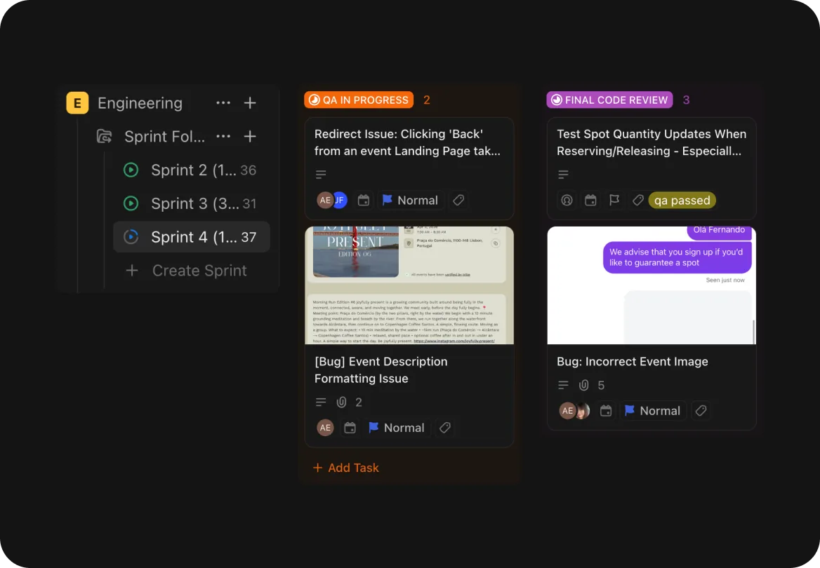820x568 pixels.
Task: Click tag icon on Redirect Issue card
Action: coord(458,200)
